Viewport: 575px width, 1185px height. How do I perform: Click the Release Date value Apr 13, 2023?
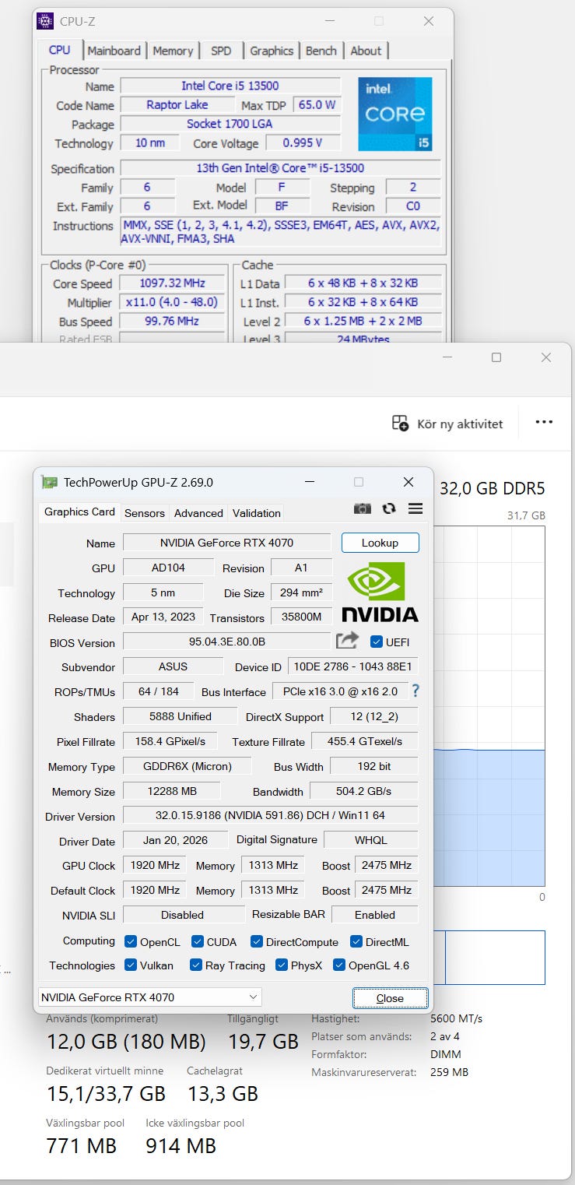pos(163,617)
